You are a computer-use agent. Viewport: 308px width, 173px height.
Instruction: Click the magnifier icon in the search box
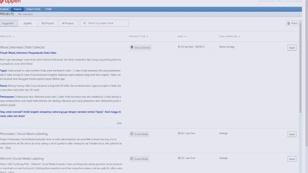tap(85, 23)
